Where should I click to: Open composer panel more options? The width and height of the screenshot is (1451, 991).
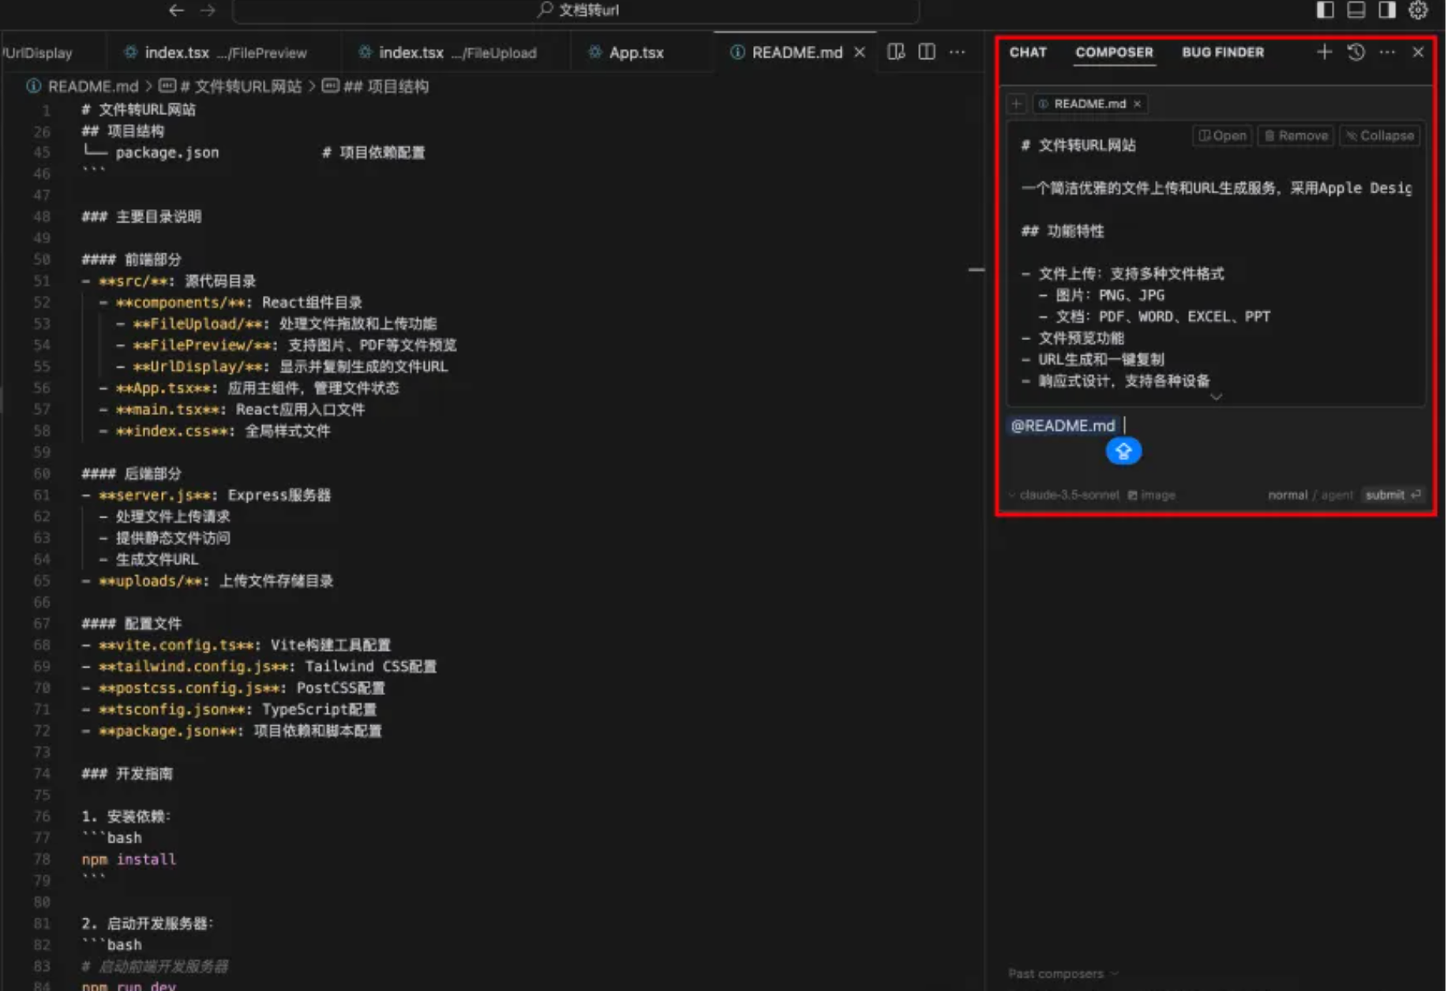tap(1387, 52)
